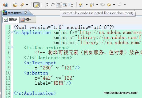Toggle the highlighter Mark Occurrences button
This screenshot has width=142, height=98.
[x=36, y=5]
